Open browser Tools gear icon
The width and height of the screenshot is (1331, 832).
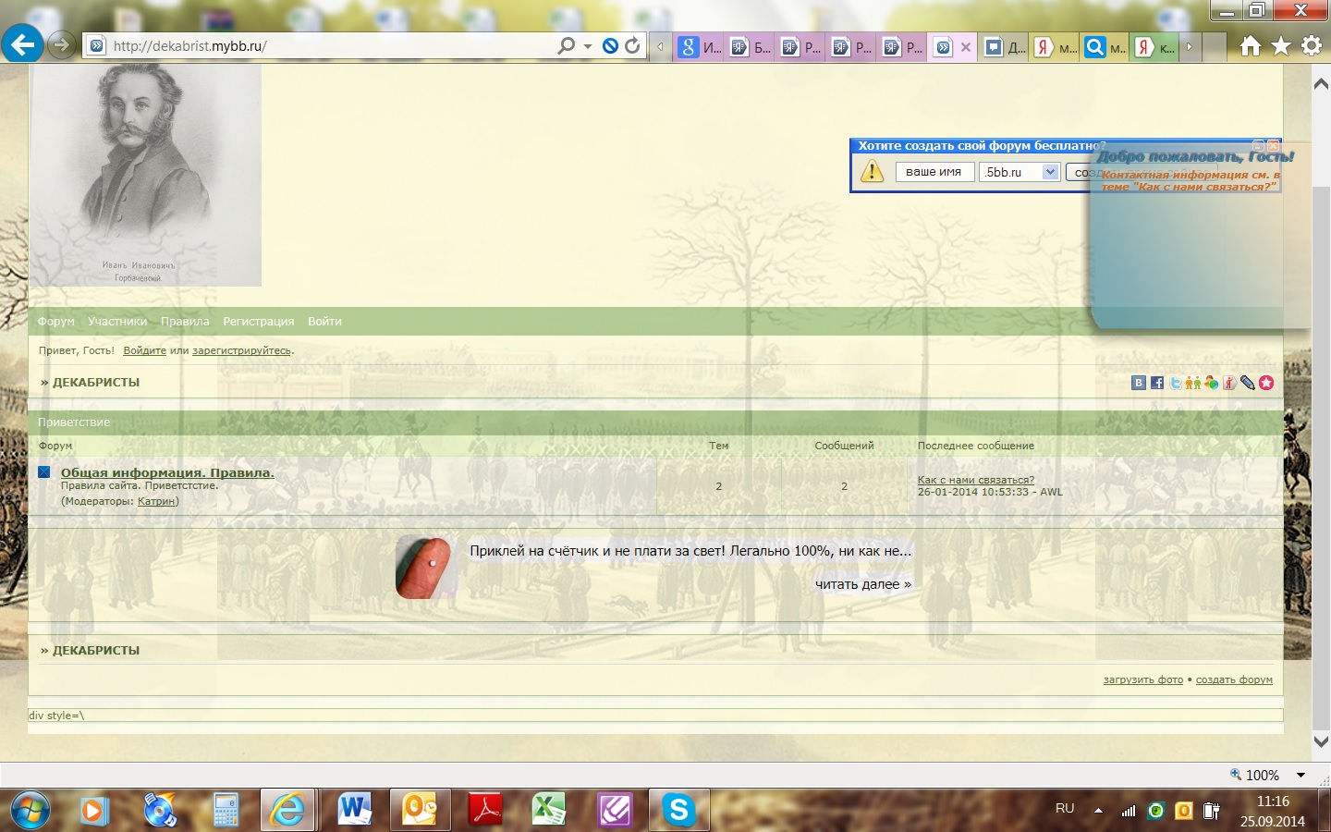point(1311,46)
